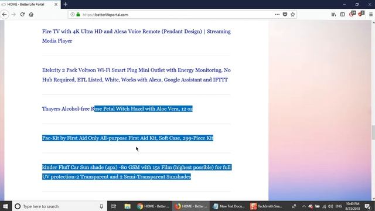Open the Windows Start menu

point(5,206)
